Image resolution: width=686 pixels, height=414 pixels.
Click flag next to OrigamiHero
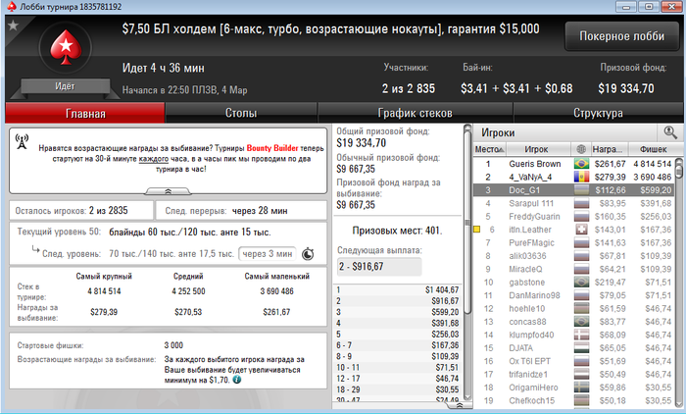581,388
